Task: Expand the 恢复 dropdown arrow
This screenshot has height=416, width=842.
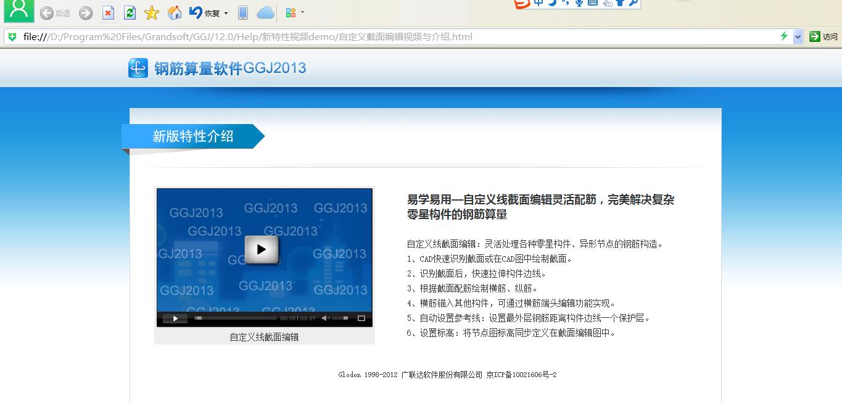Action: (226, 13)
